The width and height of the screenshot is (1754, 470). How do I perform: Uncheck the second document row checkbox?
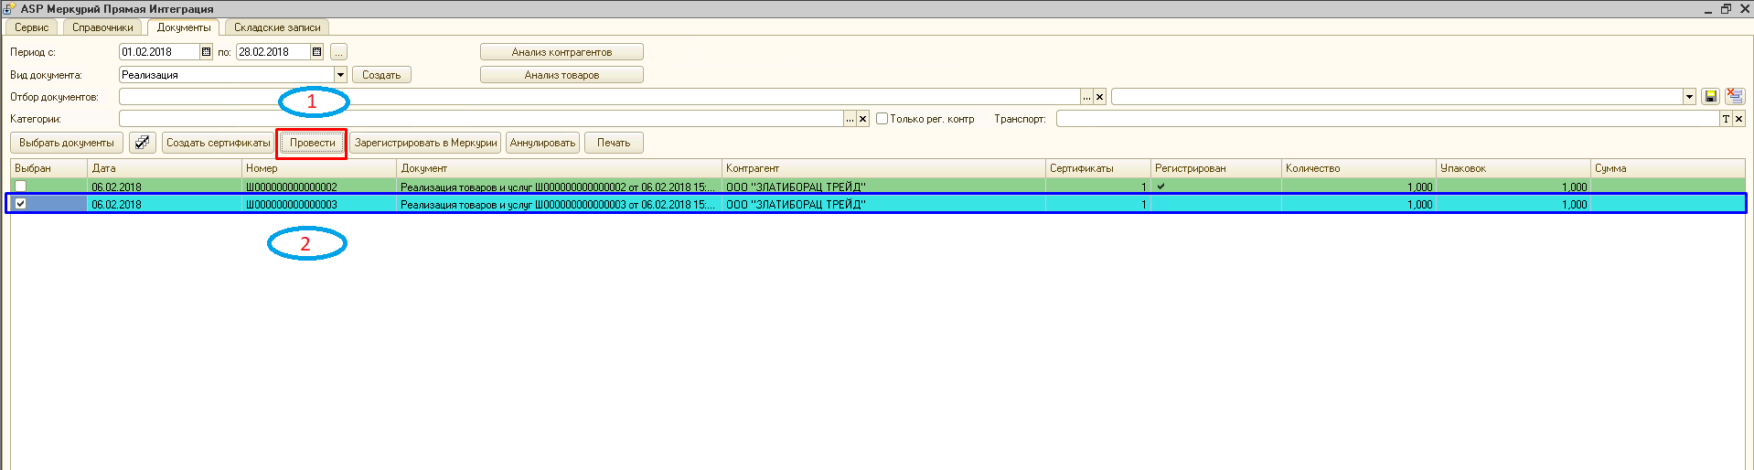click(21, 204)
